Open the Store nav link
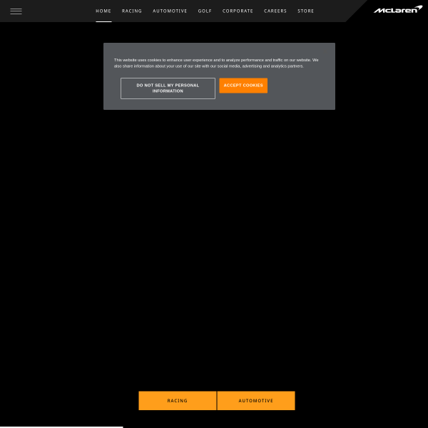 coord(306,11)
